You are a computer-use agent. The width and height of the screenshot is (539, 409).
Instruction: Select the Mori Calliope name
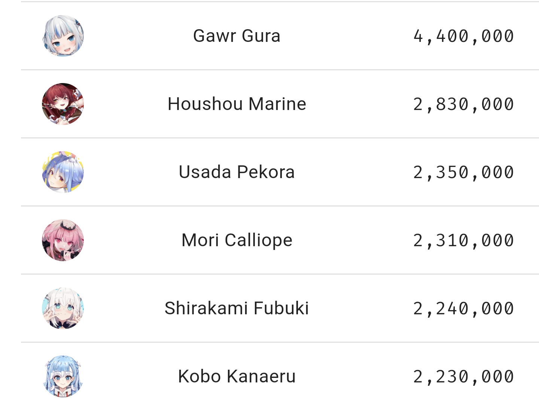tap(237, 240)
